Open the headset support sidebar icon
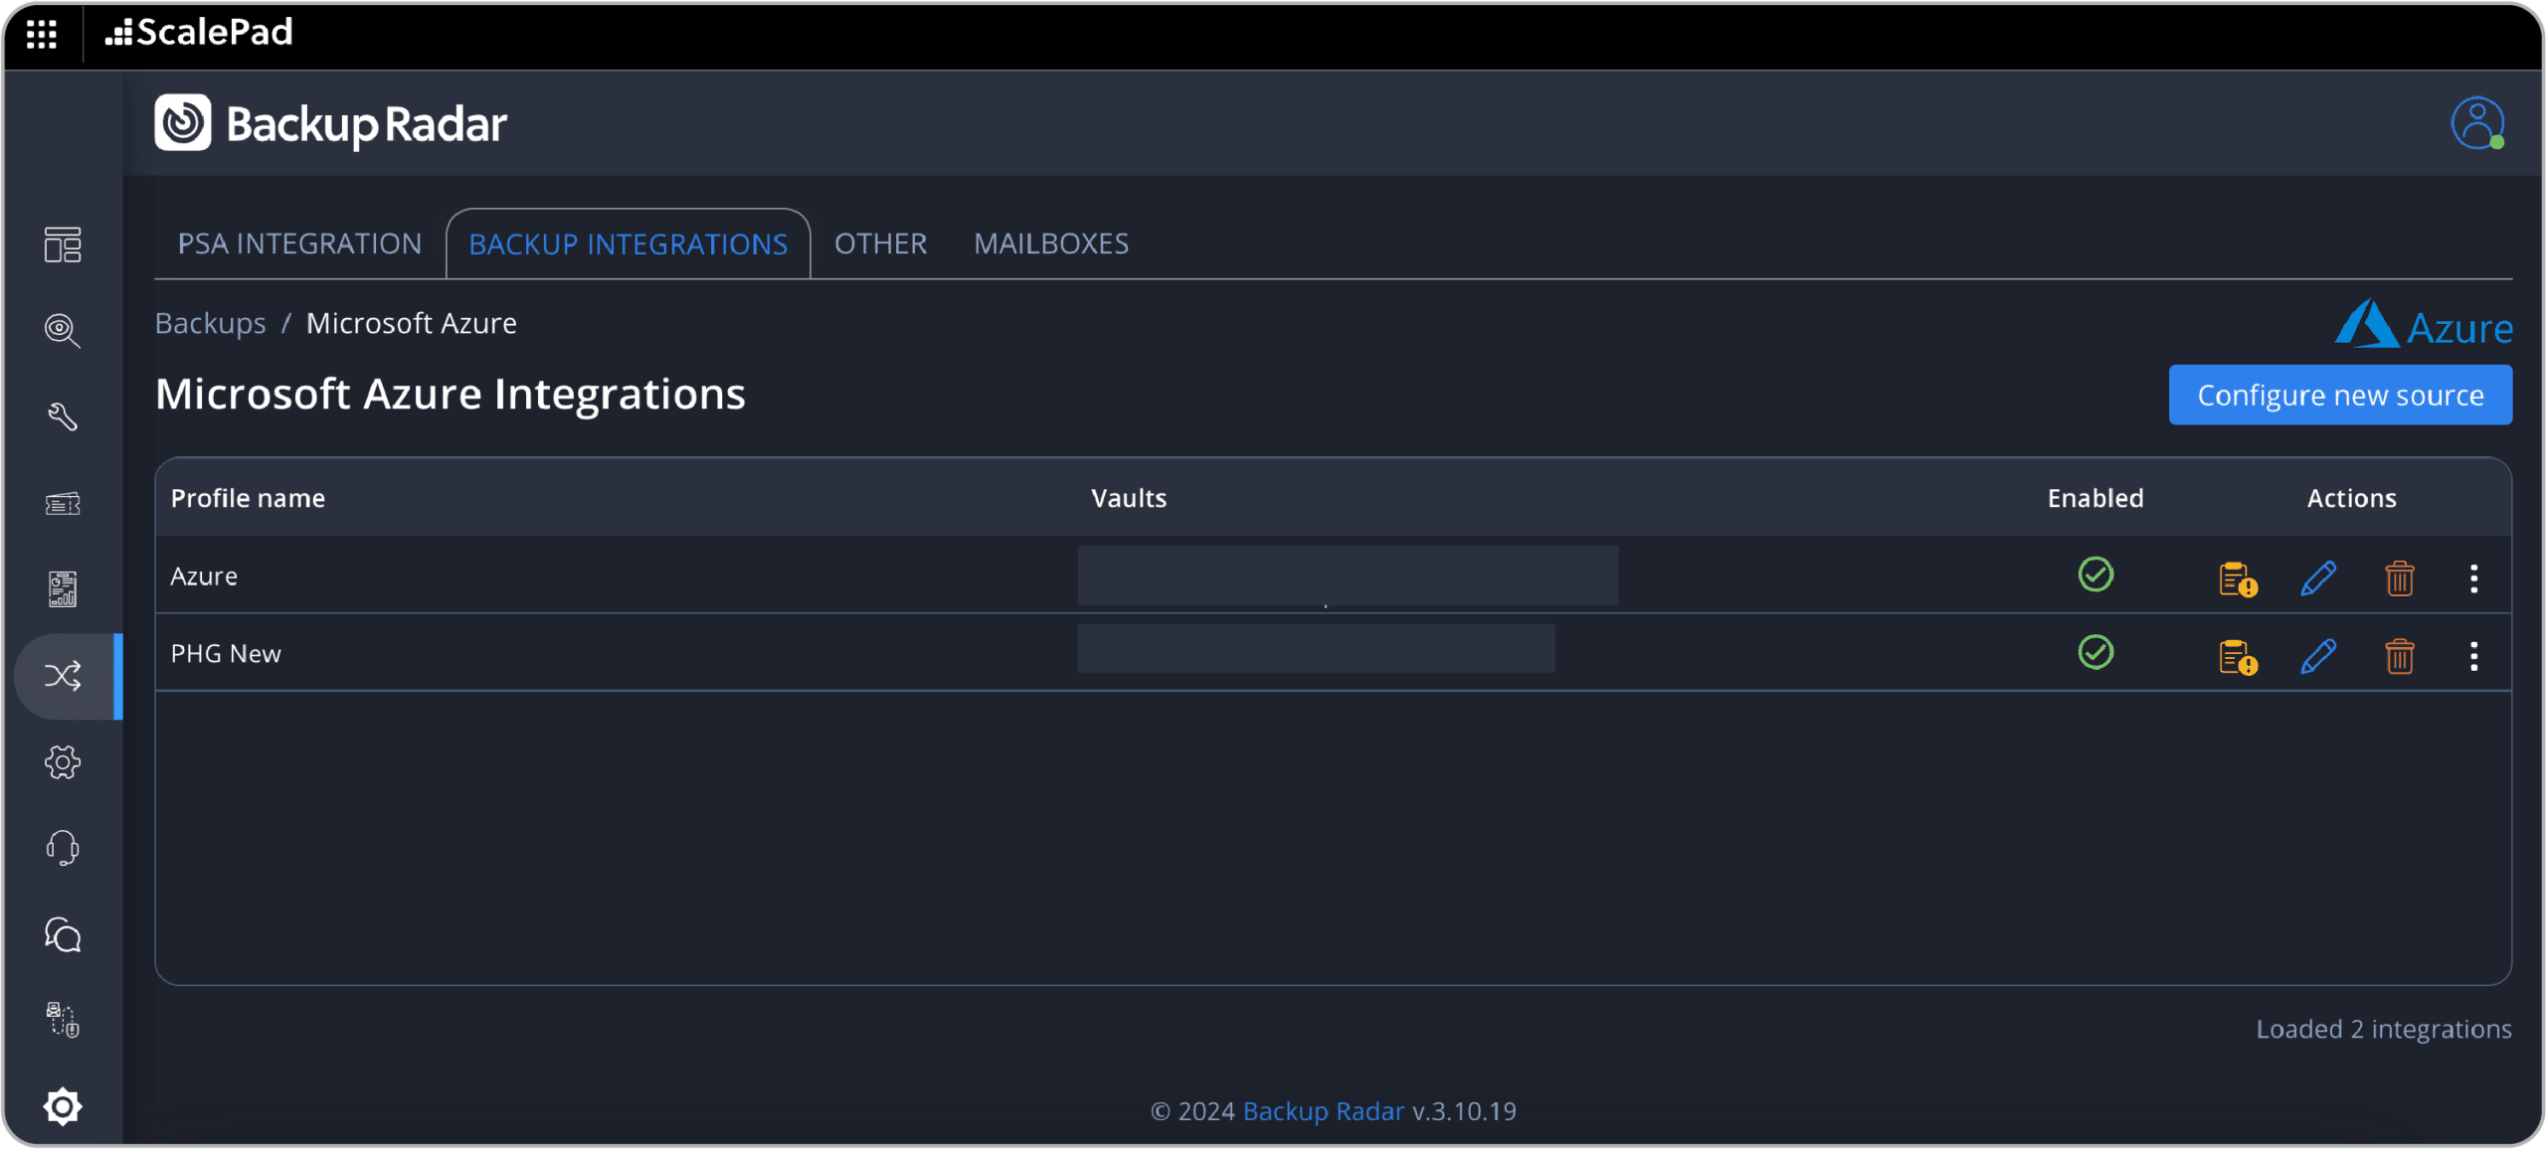2546x1149 pixels. (x=63, y=848)
